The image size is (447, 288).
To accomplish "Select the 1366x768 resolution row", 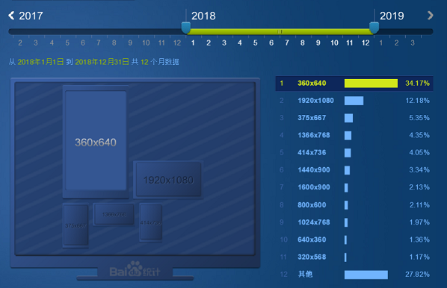I will (x=354, y=135).
